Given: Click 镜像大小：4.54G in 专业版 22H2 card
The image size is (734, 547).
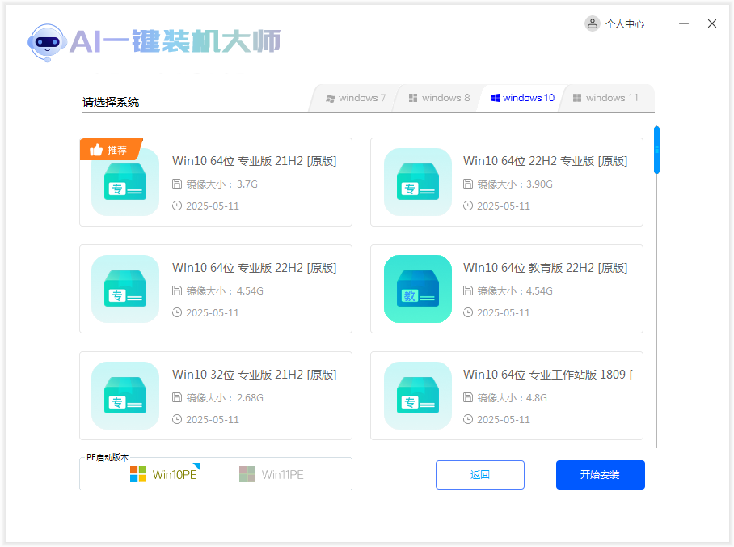Looking at the screenshot, I should [225, 291].
